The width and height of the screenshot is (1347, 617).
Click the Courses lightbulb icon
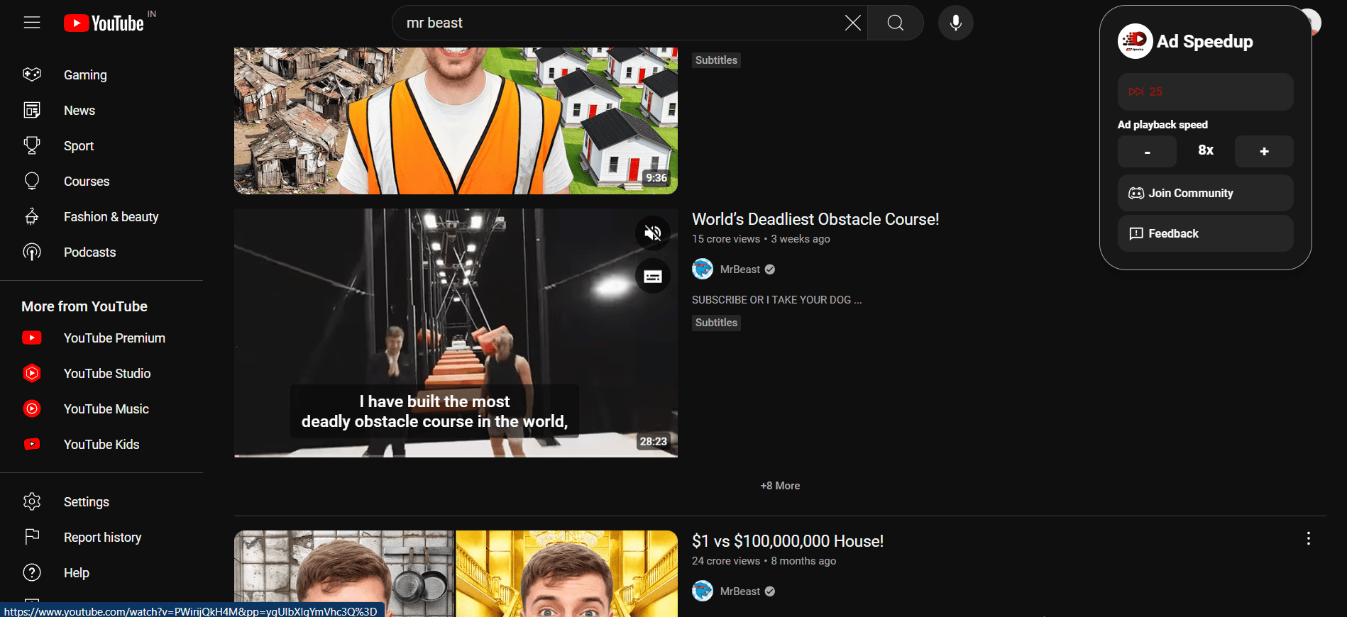click(x=32, y=181)
